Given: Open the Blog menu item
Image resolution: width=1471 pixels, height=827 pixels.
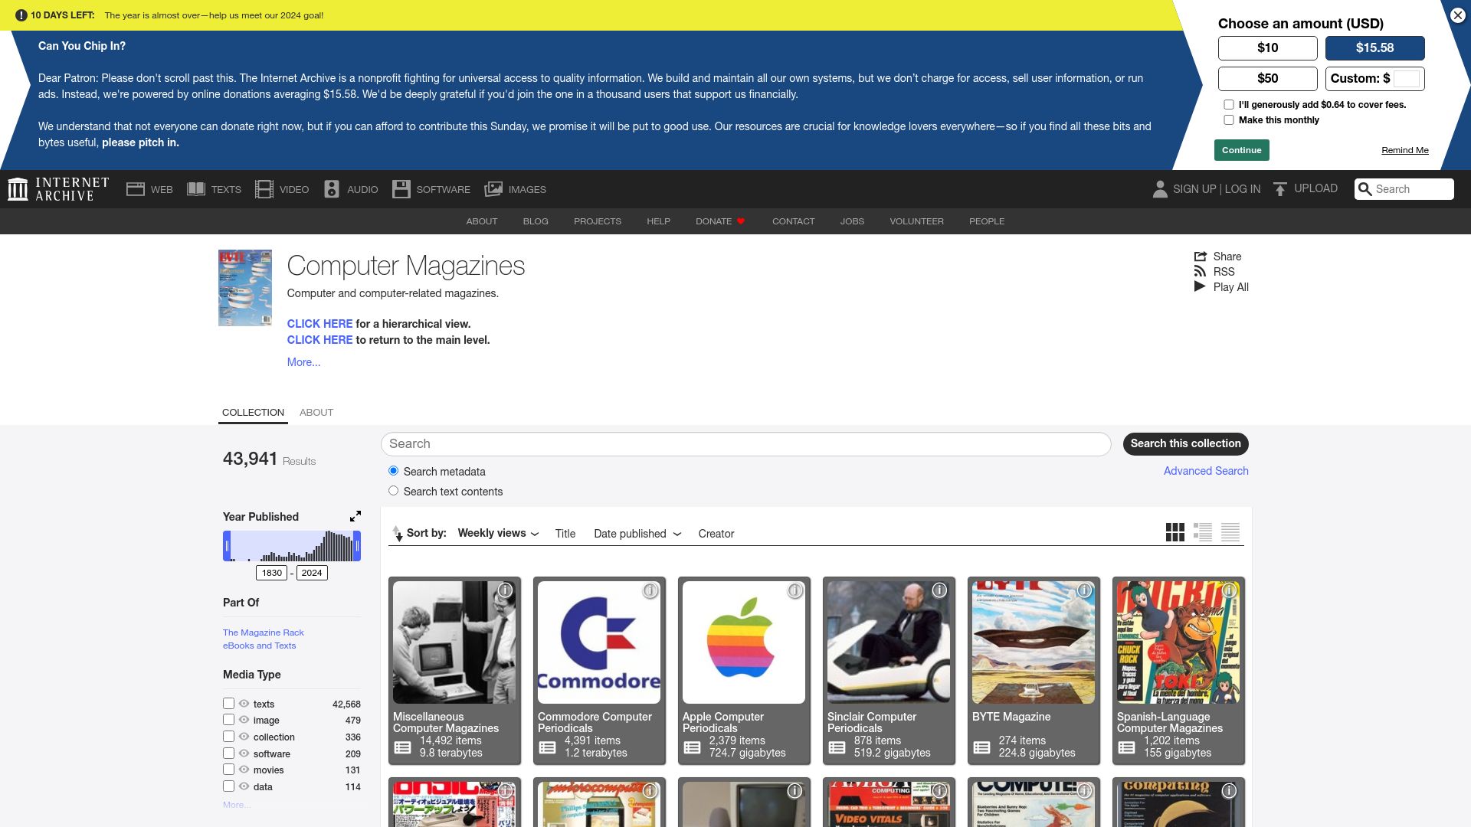Looking at the screenshot, I should click(536, 221).
